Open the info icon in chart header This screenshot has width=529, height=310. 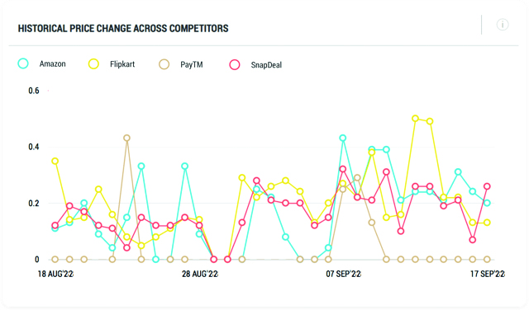tap(503, 25)
